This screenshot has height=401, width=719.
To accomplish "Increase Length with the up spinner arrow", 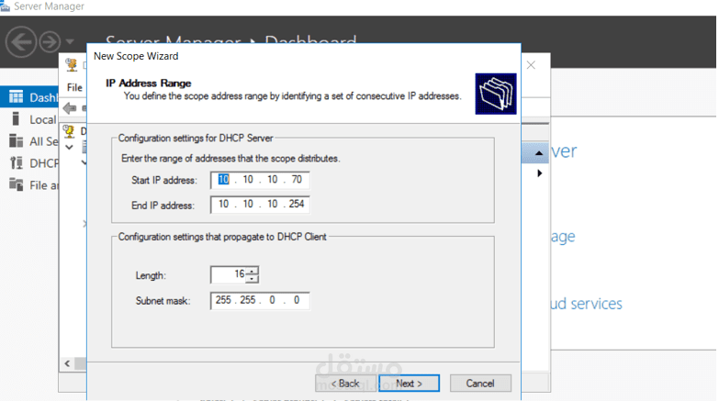I will 253,271.
